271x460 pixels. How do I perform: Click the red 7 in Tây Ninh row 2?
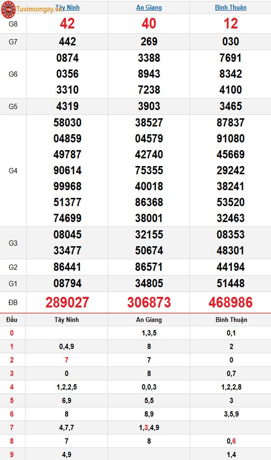click(67, 360)
